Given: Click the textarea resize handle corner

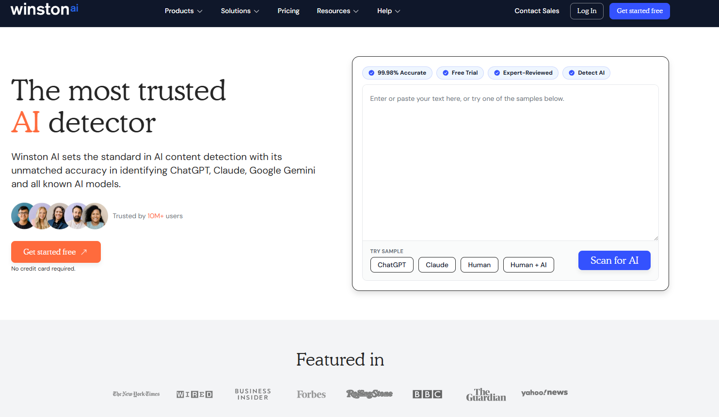Looking at the screenshot, I should 656,238.
